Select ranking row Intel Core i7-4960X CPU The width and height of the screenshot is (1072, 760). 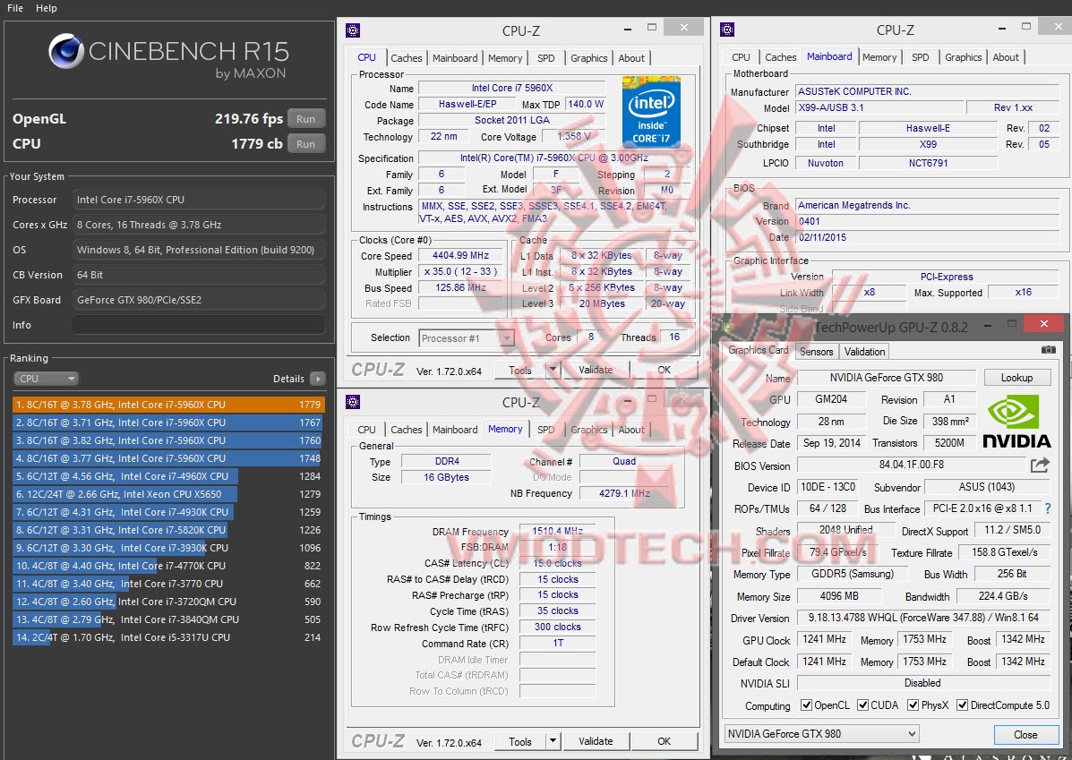pos(168,476)
